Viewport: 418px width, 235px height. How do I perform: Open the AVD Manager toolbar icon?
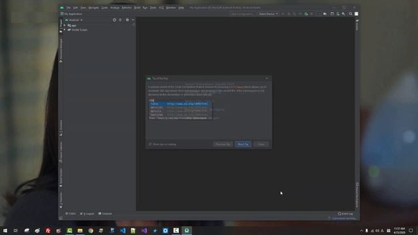click(x=338, y=14)
